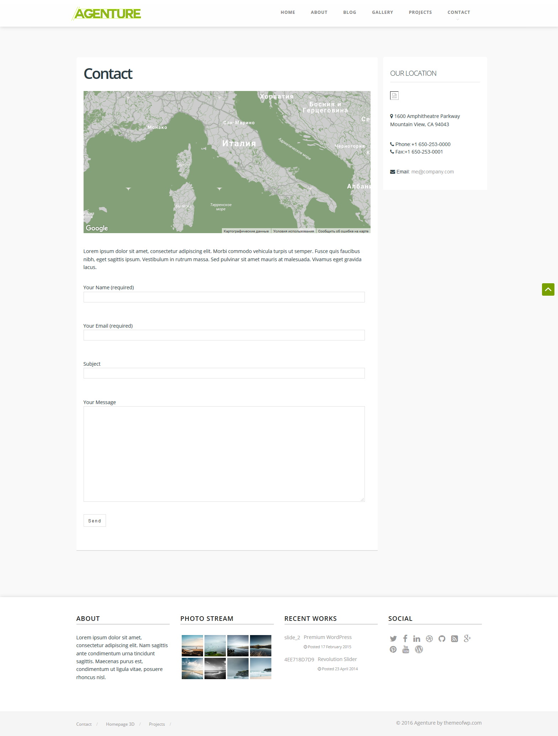Click the footer Projects link
The width and height of the screenshot is (558, 736).
(x=157, y=724)
